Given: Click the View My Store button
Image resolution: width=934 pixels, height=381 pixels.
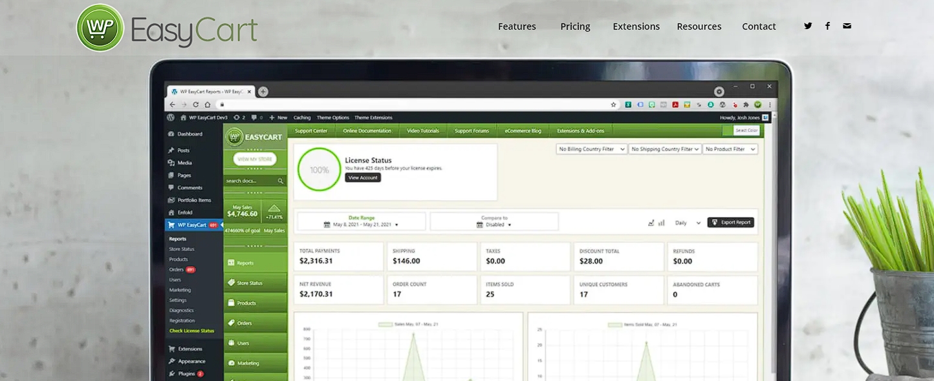Looking at the screenshot, I should (255, 159).
